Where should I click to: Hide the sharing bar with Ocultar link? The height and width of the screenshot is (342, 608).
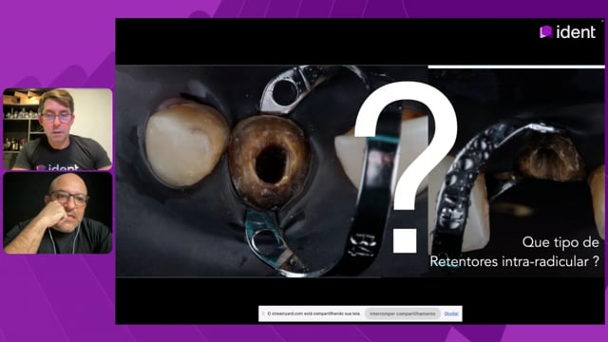(451, 313)
